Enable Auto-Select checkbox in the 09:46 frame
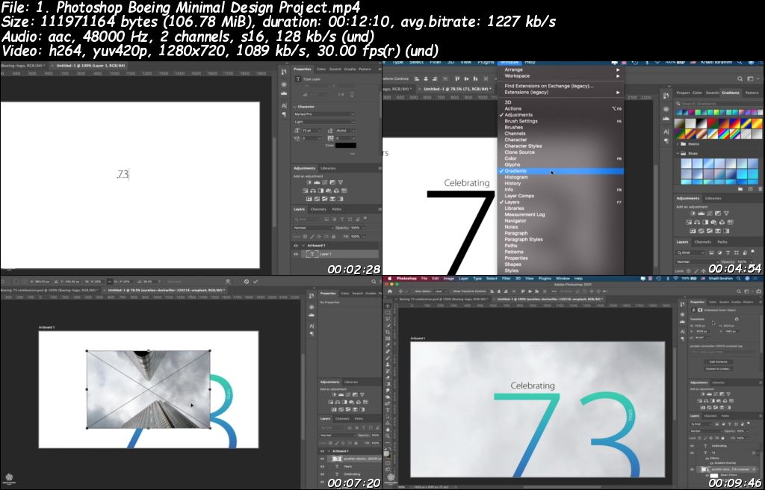765x490 pixels. (413, 291)
